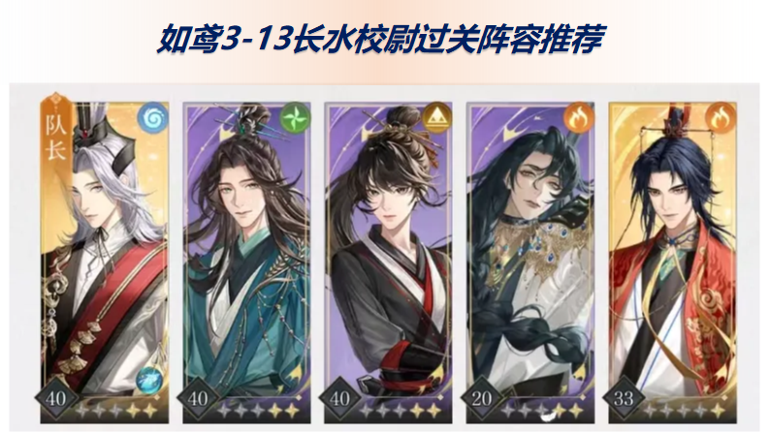
Task: Click the green pinwheel element icon
Action: (x=295, y=117)
